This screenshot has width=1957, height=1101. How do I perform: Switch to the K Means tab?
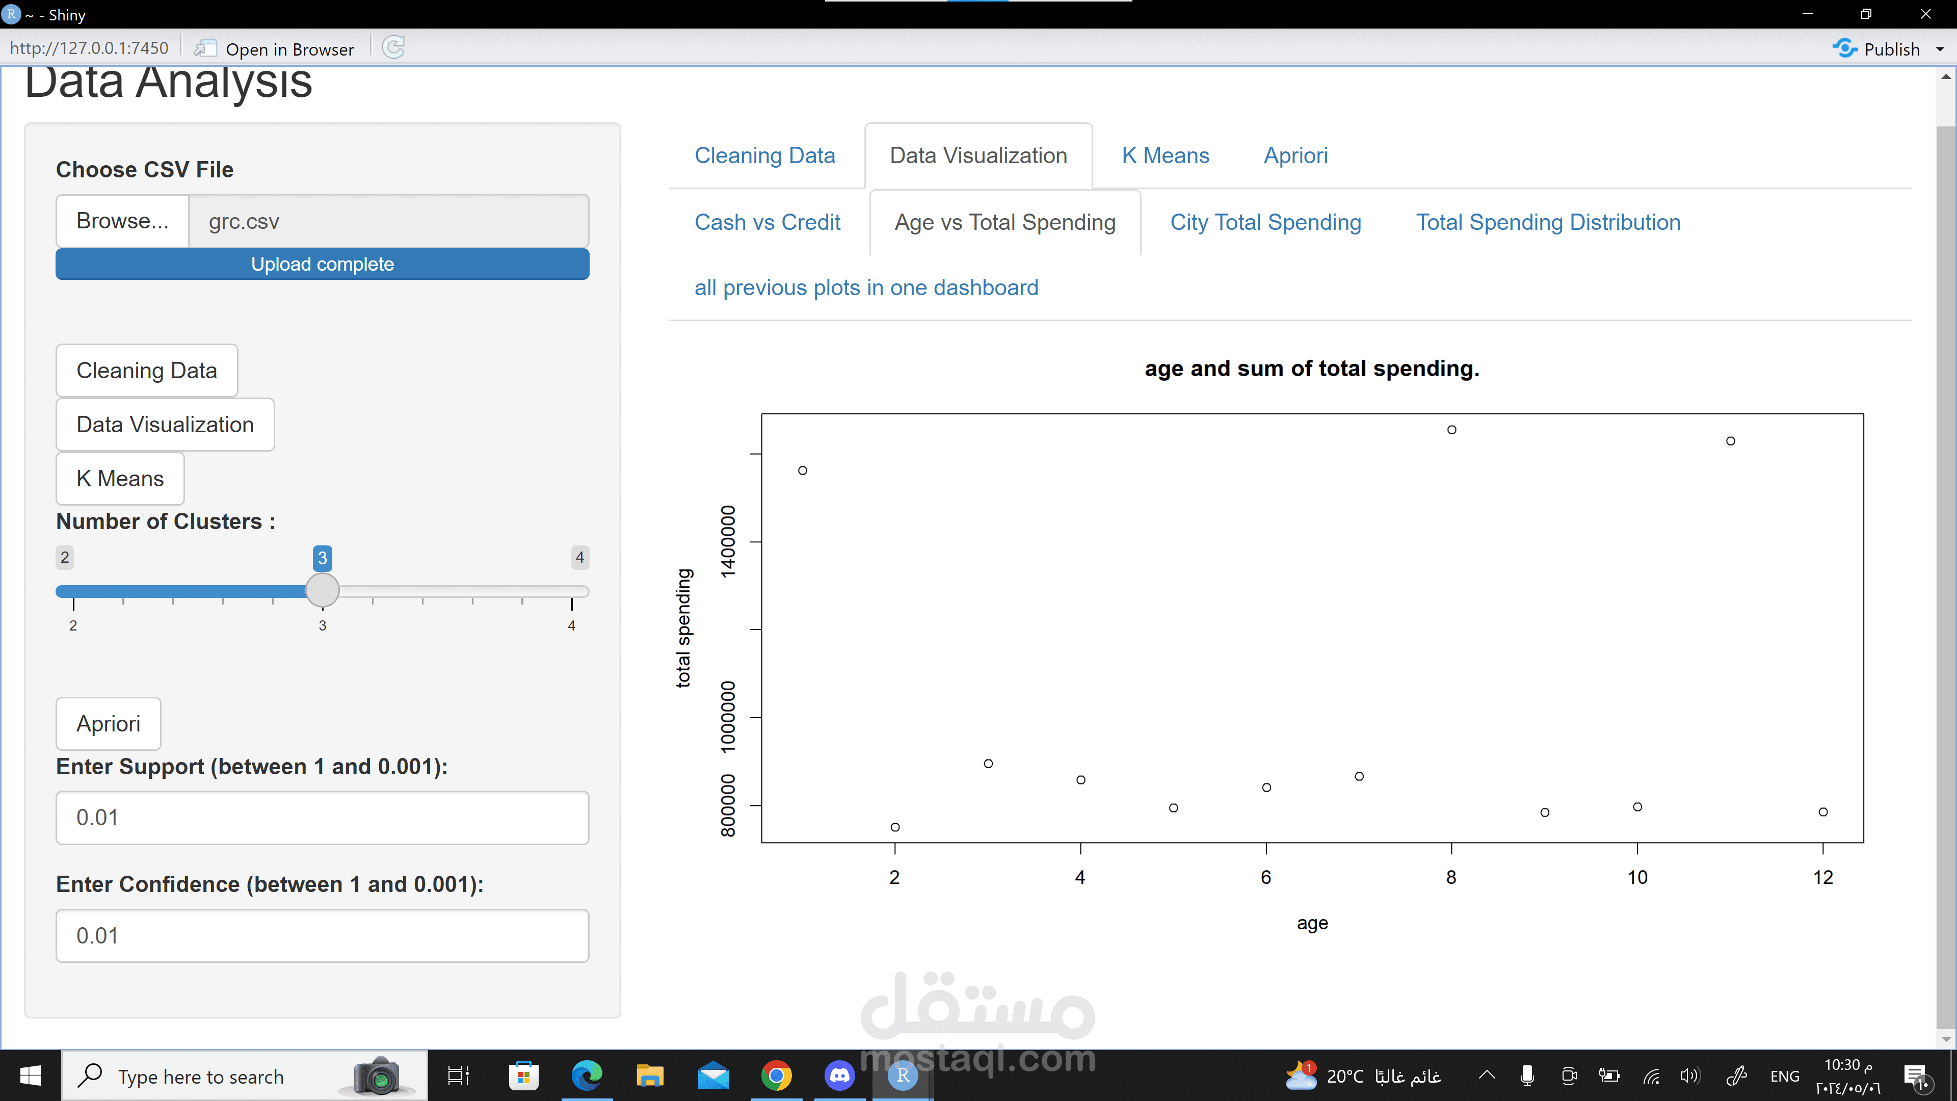1165,156
